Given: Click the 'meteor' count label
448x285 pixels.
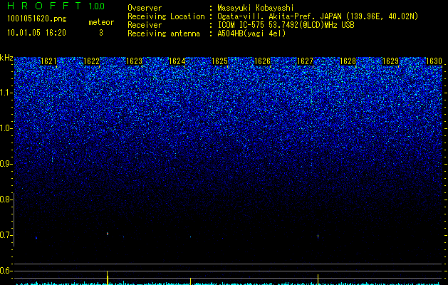Looking at the screenshot, I should pyautogui.click(x=101, y=22).
